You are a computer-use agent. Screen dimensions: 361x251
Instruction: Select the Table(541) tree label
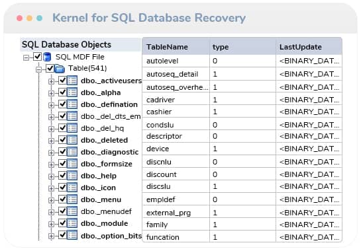point(87,68)
